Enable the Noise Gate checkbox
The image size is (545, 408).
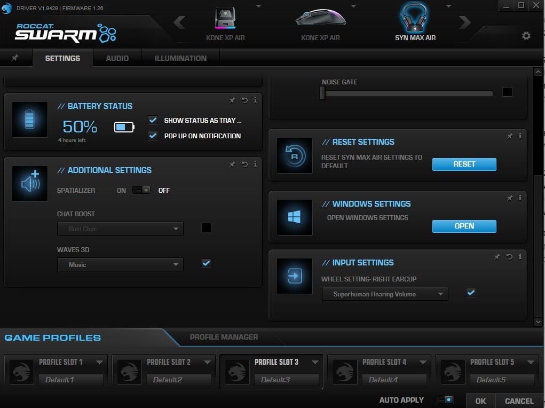click(507, 92)
